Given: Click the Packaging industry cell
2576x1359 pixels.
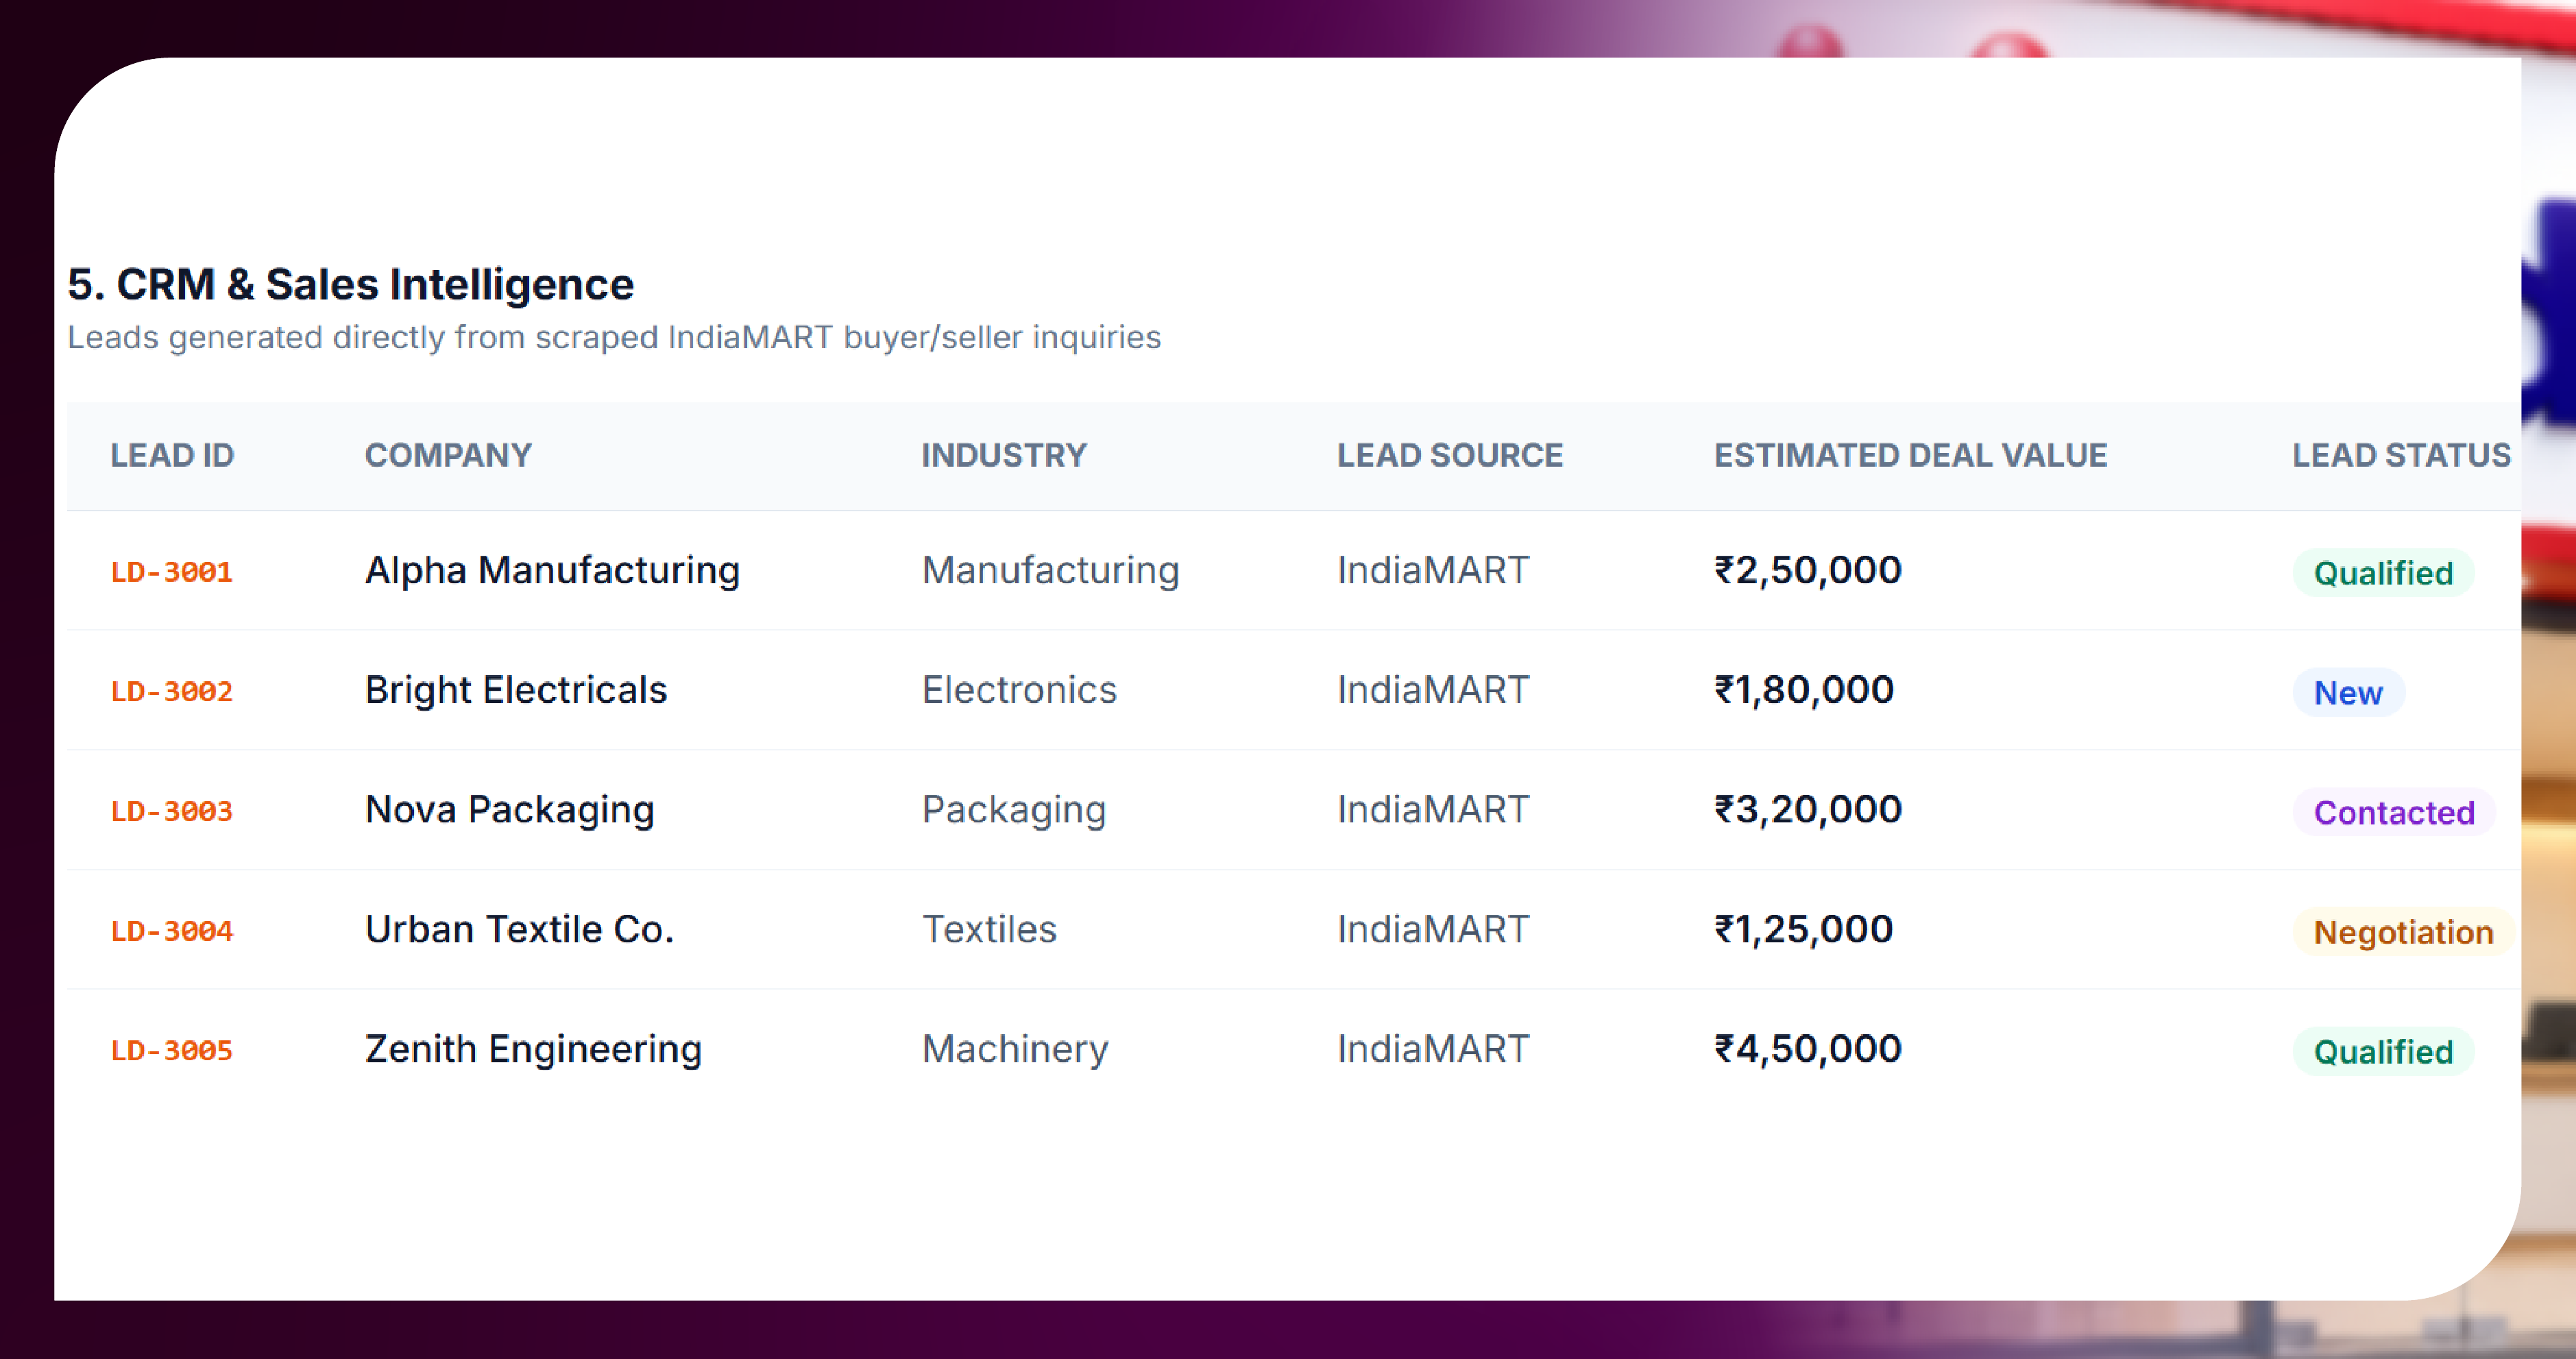Looking at the screenshot, I should pyautogui.click(x=1014, y=811).
